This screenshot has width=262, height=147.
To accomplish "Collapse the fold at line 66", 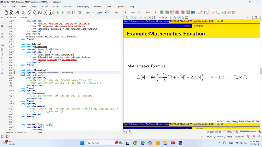I will pyautogui.click(x=13, y=73).
